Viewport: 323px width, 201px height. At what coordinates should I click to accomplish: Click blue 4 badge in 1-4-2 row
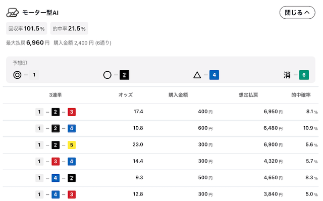56,178
